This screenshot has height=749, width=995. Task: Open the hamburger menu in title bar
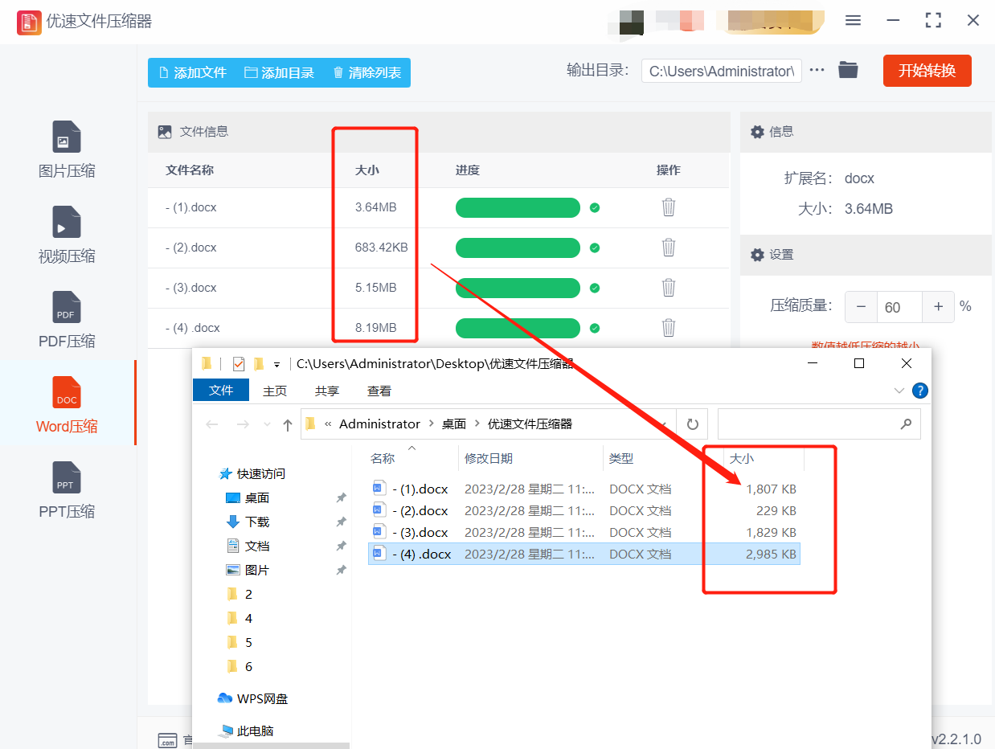coord(854,21)
